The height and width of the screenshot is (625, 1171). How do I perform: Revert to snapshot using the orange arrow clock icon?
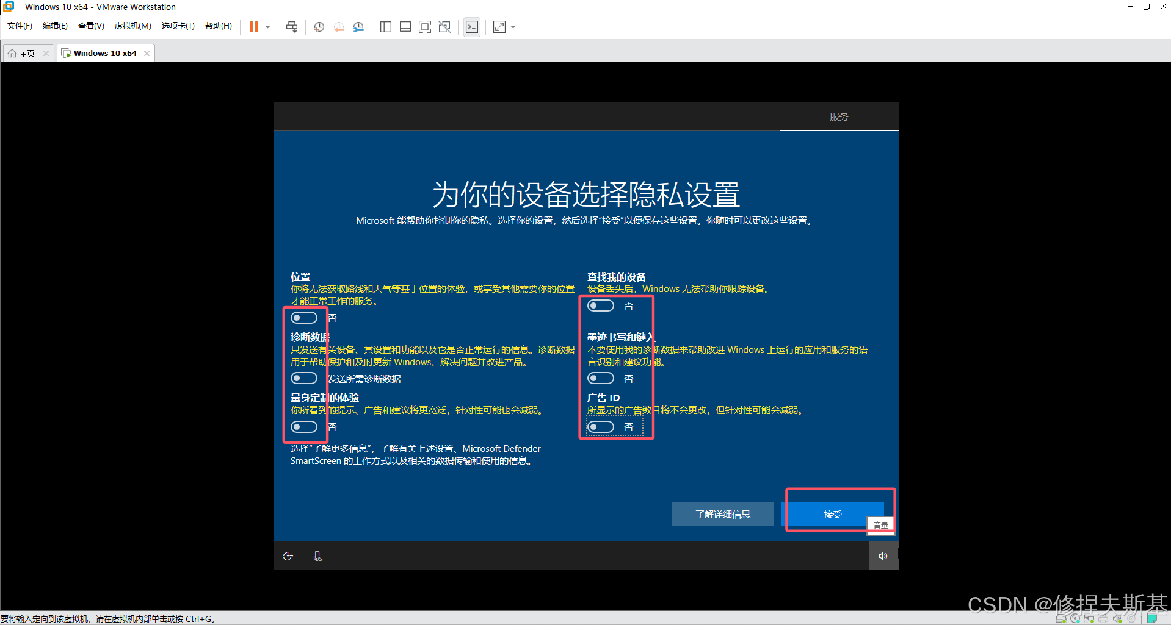click(x=339, y=27)
